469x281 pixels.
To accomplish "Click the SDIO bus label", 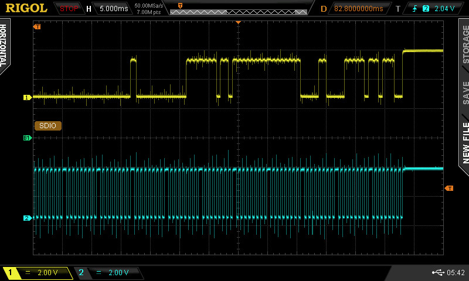I will pos(48,126).
